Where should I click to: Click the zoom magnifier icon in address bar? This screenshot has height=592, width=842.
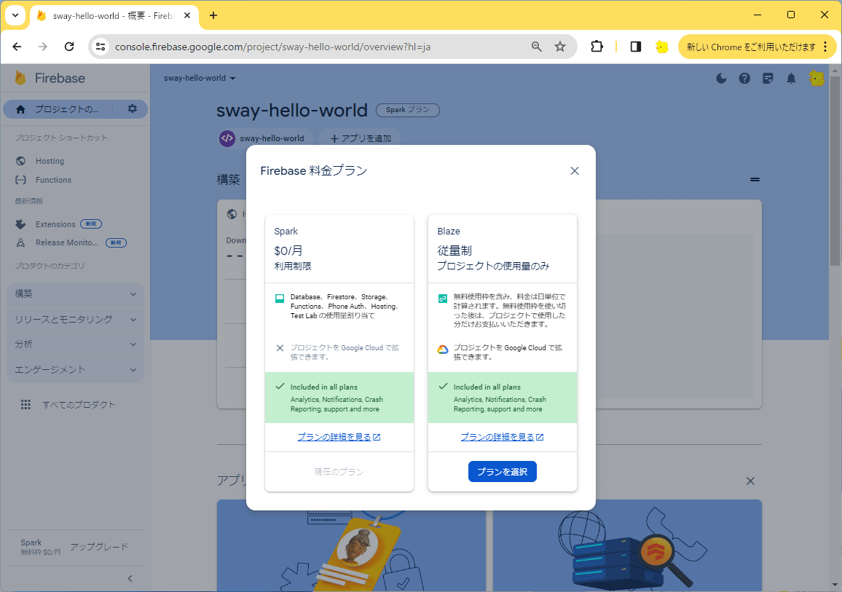(537, 47)
